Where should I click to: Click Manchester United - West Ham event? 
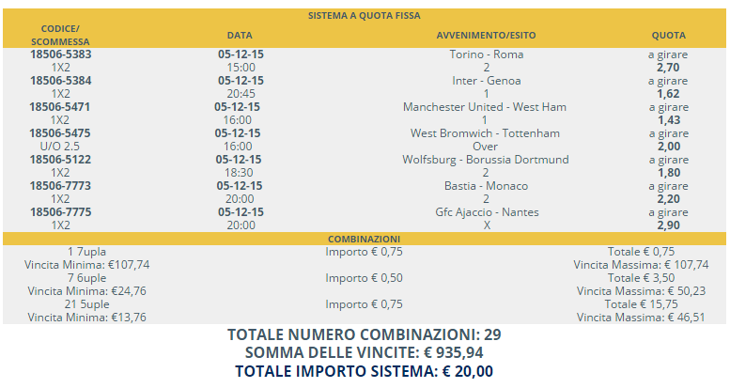485,107
